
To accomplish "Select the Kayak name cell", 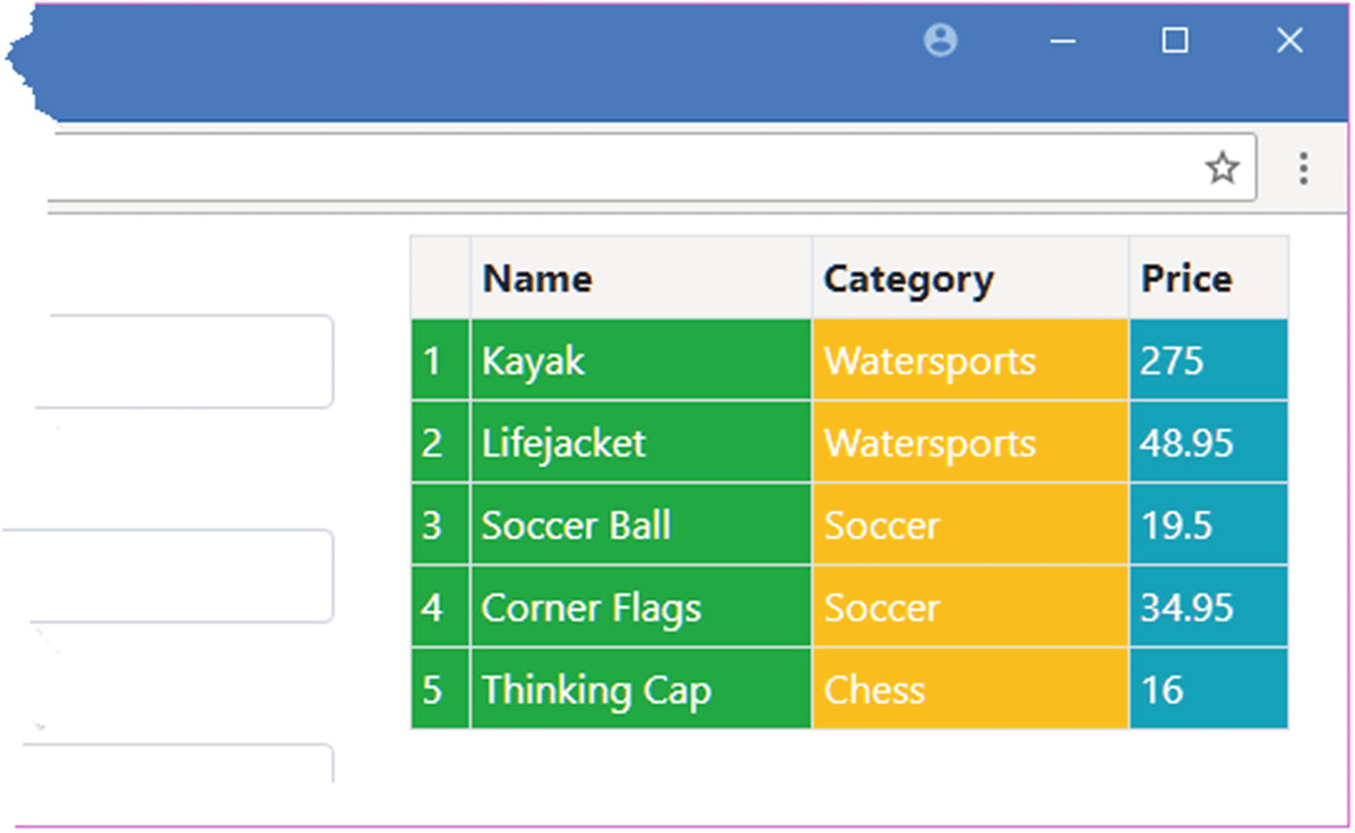I will pyautogui.click(x=534, y=361).
